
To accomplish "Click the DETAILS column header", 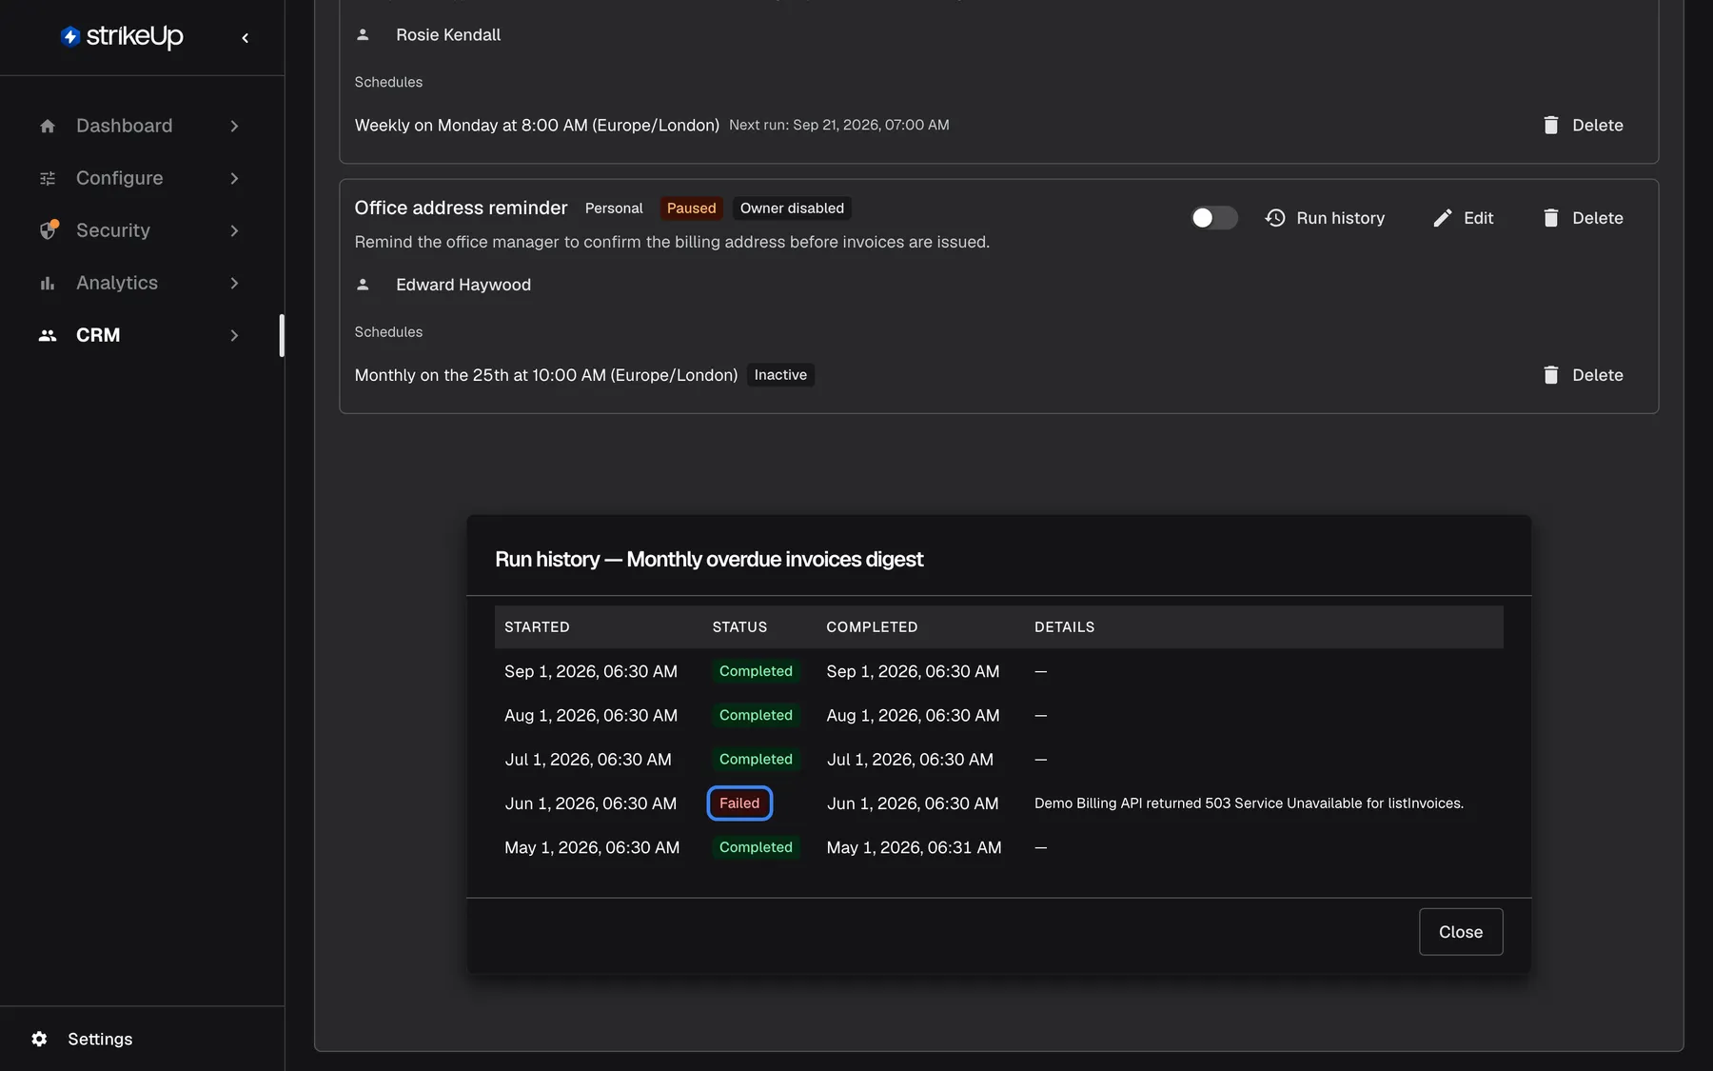I will point(1064,627).
